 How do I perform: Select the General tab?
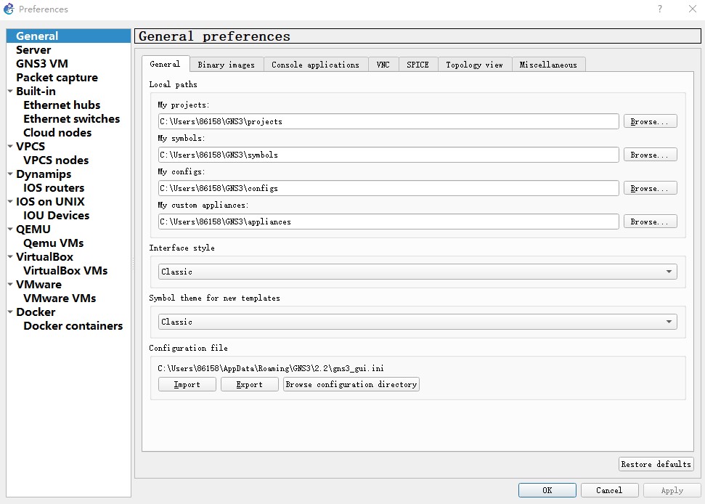[165, 64]
